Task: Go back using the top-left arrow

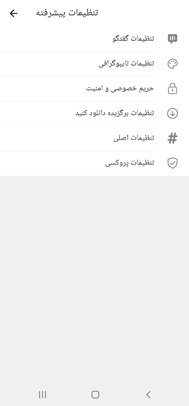Action: (14, 13)
